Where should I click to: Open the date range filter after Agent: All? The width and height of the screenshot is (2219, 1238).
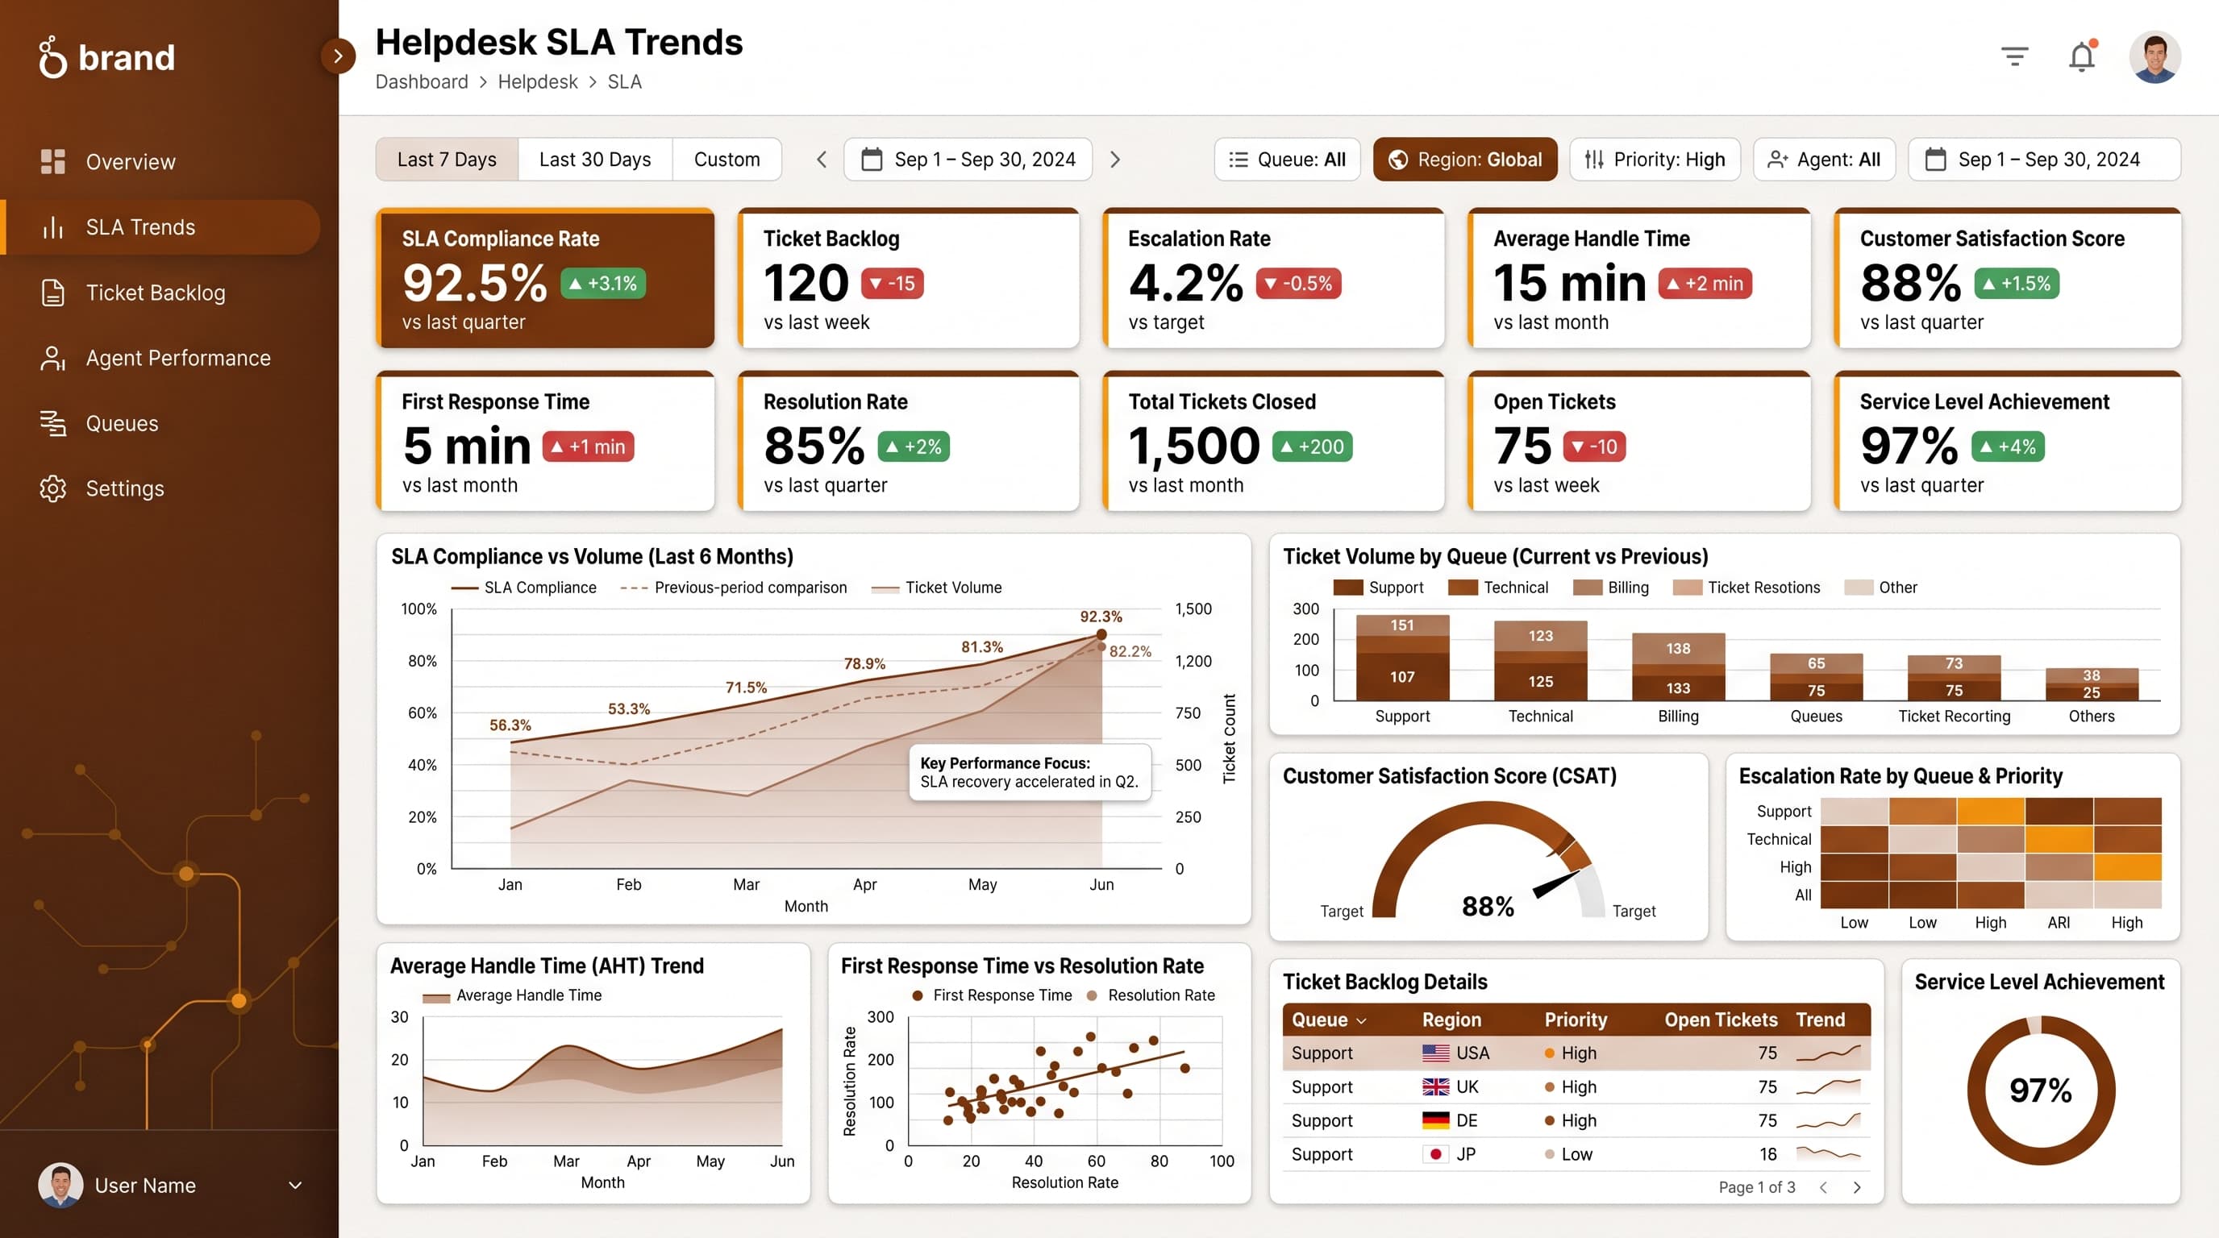click(x=2044, y=160)
